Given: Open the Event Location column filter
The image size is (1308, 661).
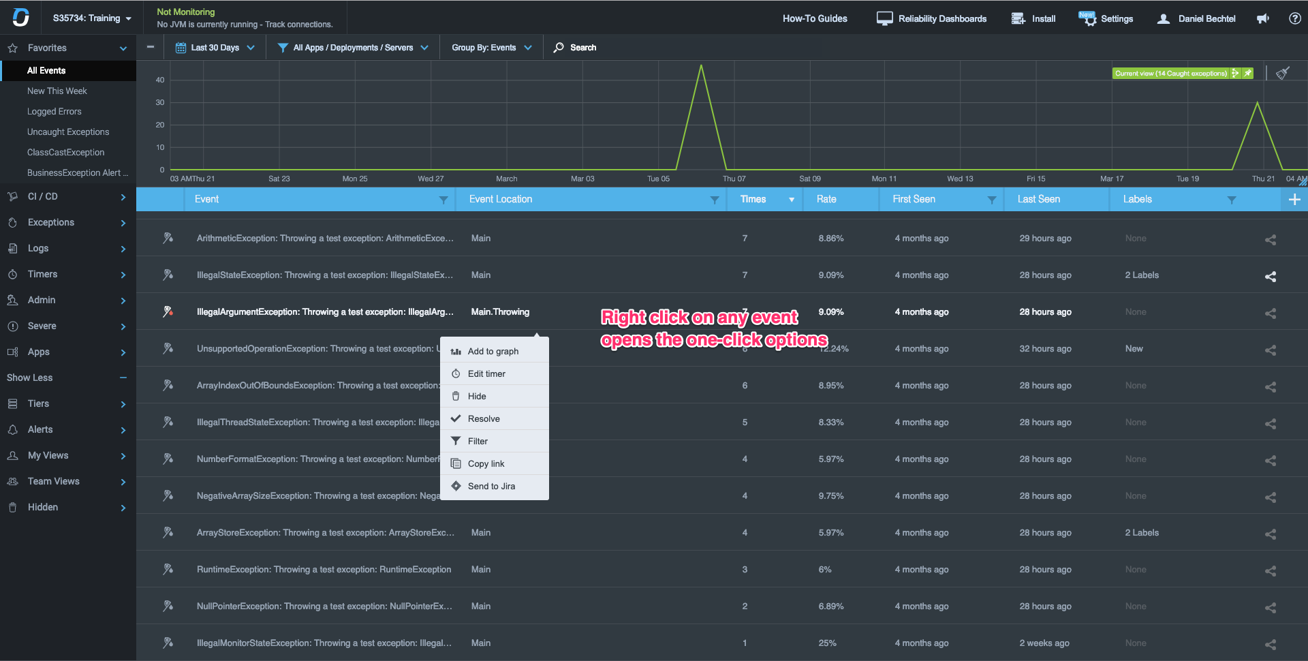Looking at the screenshot, I should 715,200.
